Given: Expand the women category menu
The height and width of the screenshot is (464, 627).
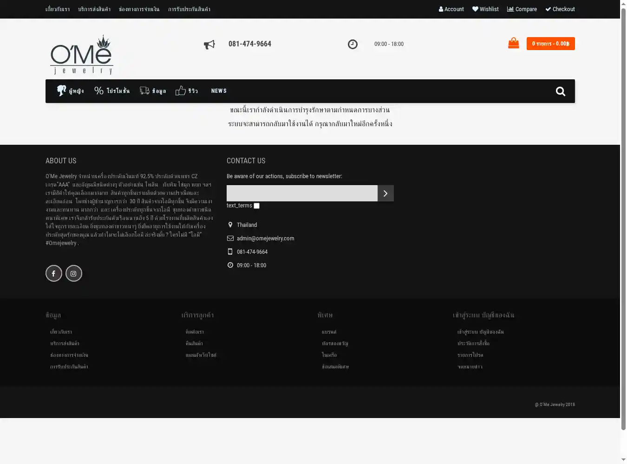Looking at the screenshot, I should coord(70,91).
